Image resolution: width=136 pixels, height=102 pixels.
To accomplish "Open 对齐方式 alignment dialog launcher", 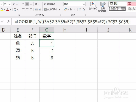I will click(x=61, y=15).
